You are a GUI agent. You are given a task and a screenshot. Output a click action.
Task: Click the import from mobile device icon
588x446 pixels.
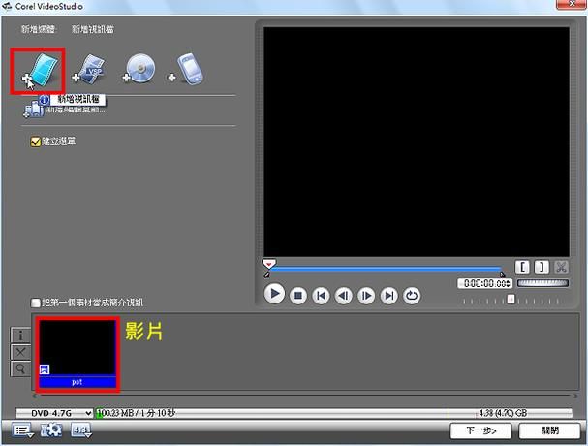pyautogui.click(x=187, y=70)
